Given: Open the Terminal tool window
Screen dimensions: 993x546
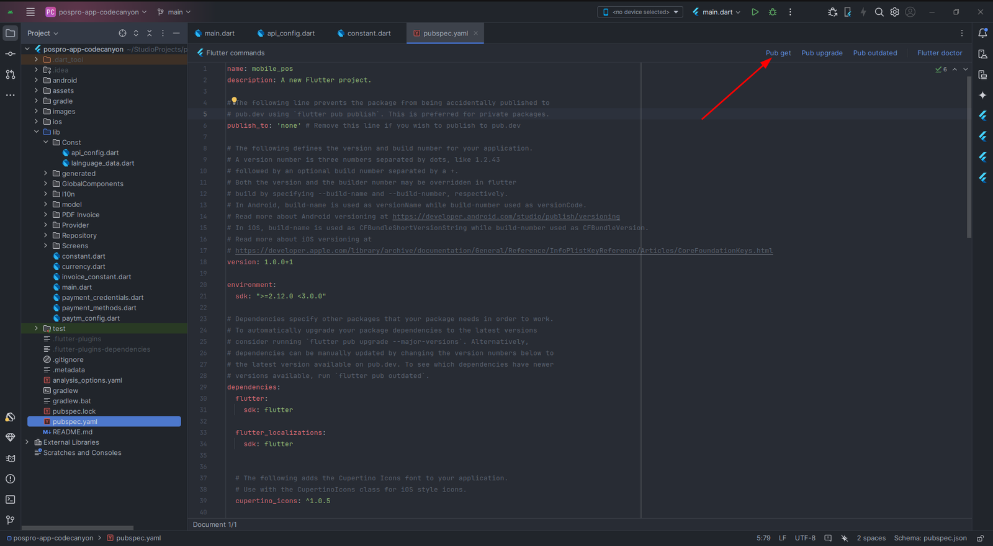Looking at the screenshot, I should pyautogui.click(x=10, y=499).
